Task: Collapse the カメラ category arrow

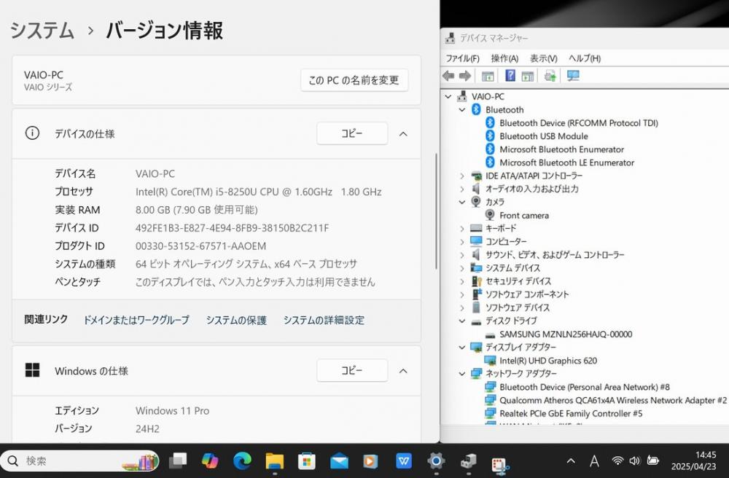Action: pyautogui.click(x=462, y=202)
